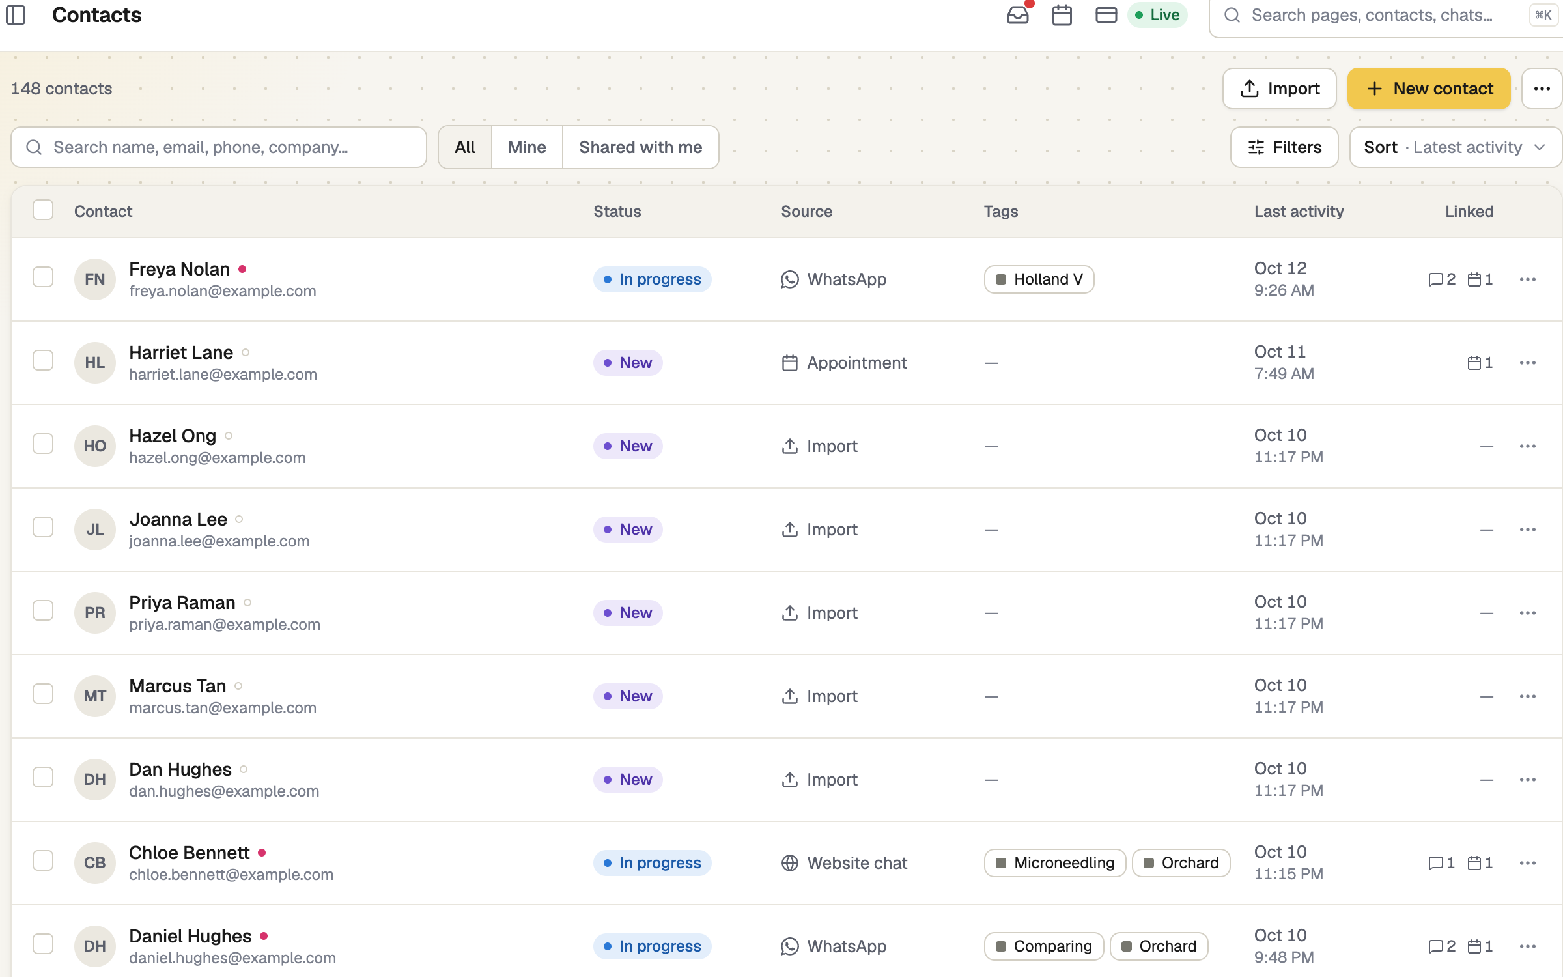Open row menu for Chloe Bennett
The width and height of the screenshot is (1563, 977).
pyautogui.click(x=1527, y=863)
